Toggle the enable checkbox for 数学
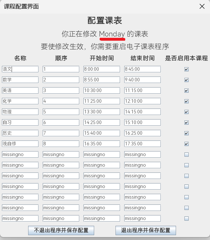Screen dimensions: 210x240 [x=186, y=80]
